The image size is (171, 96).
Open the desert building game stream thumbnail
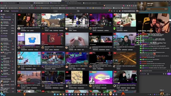click(53, 20)
